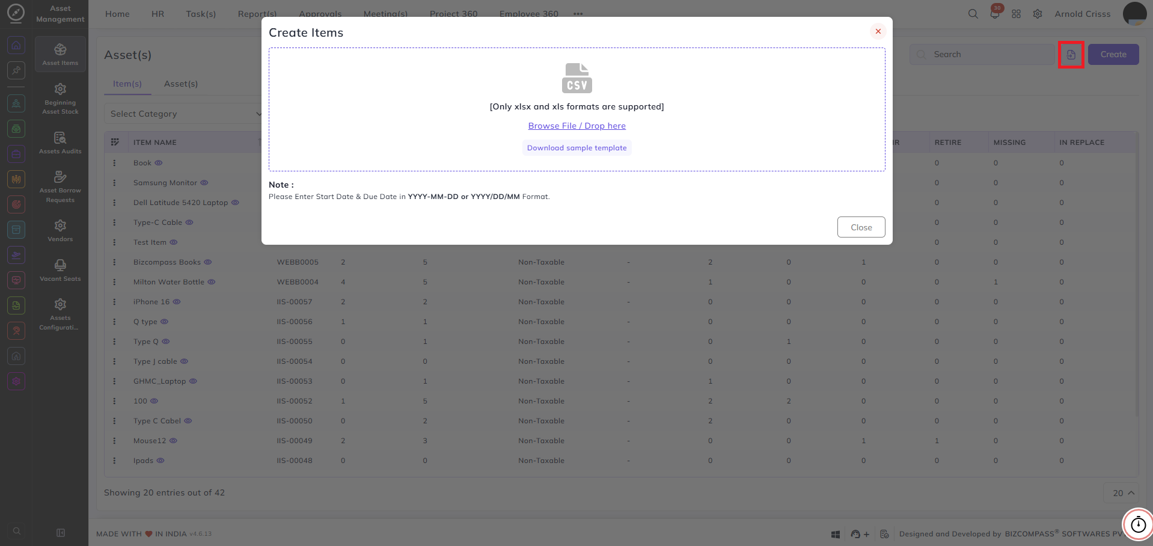Open Arnold Criss profile avatar
1153x546 pixels.
(x=1134, y=14)
